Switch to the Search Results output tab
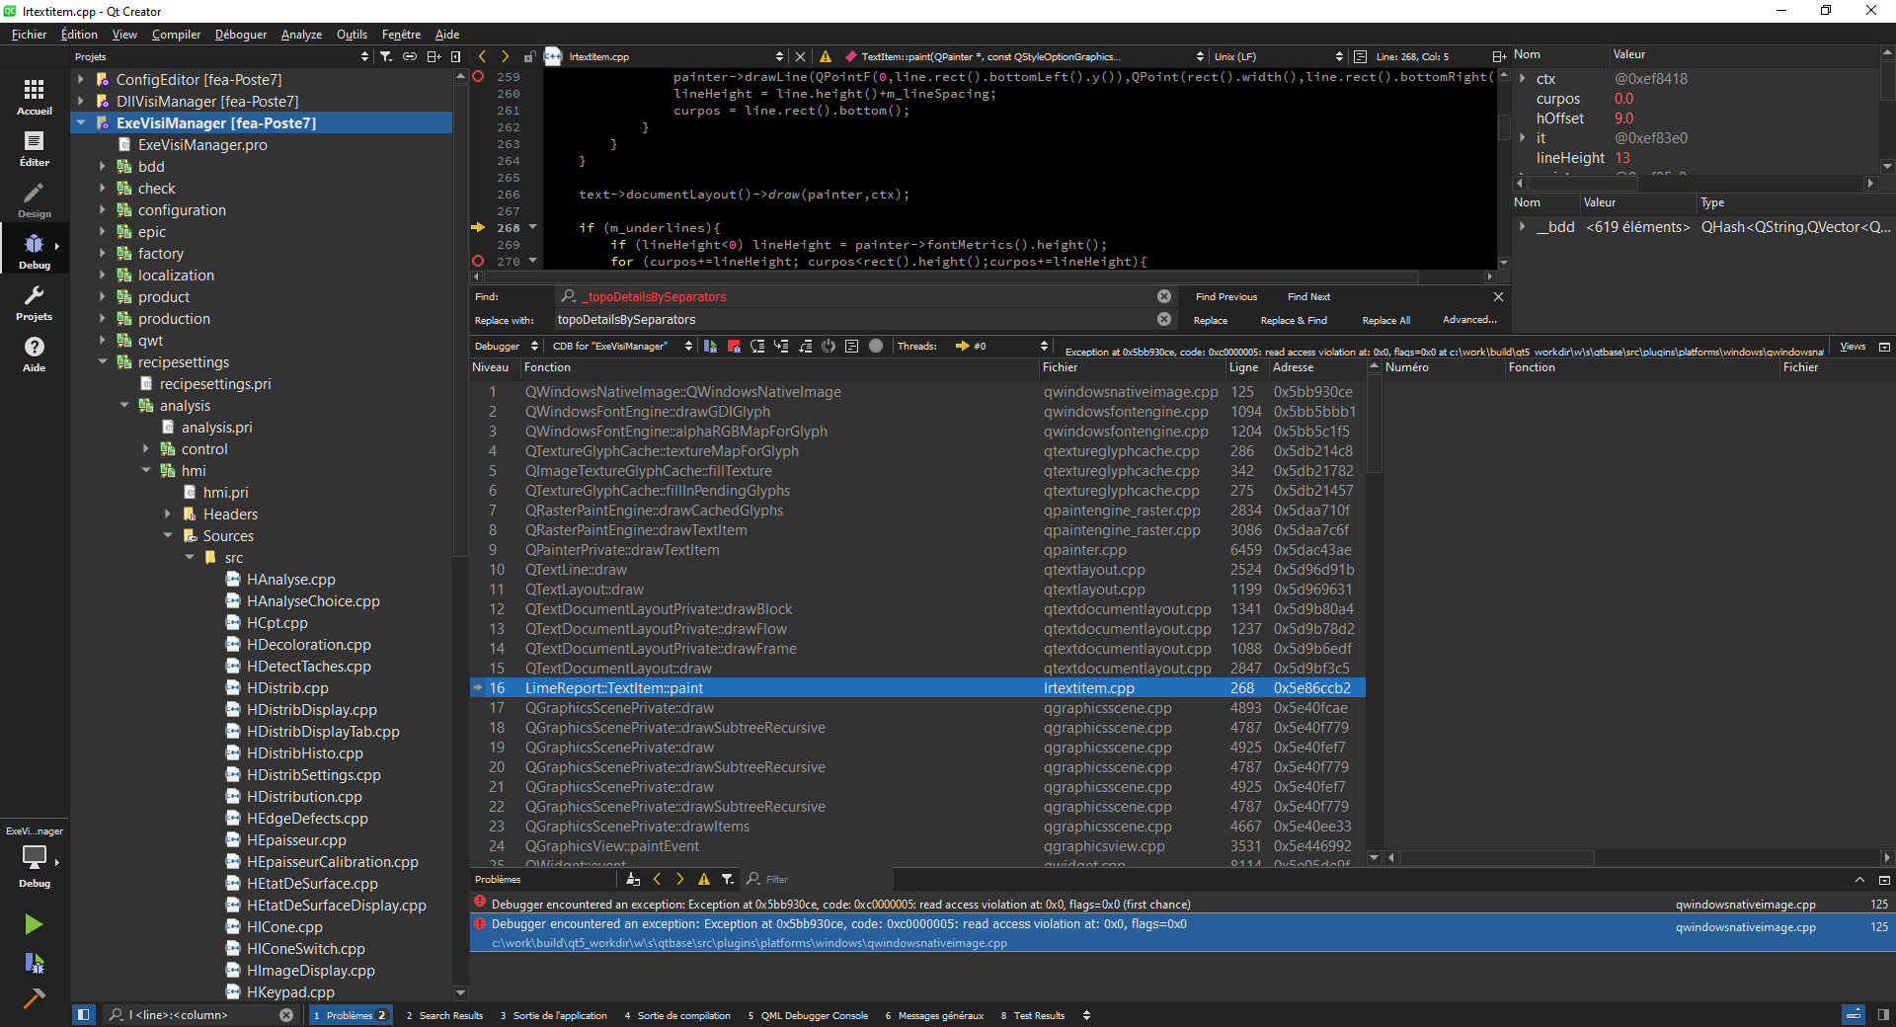 pyautogui.click(x=444, y=1015)
